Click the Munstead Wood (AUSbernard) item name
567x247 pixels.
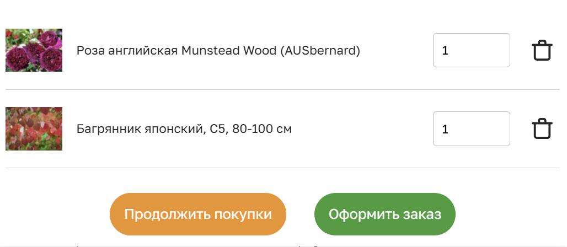pos(218,51)
